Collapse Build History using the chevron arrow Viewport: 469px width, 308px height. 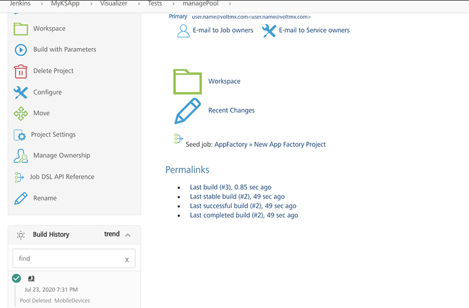pyautogui.click(x=127, y=235)
